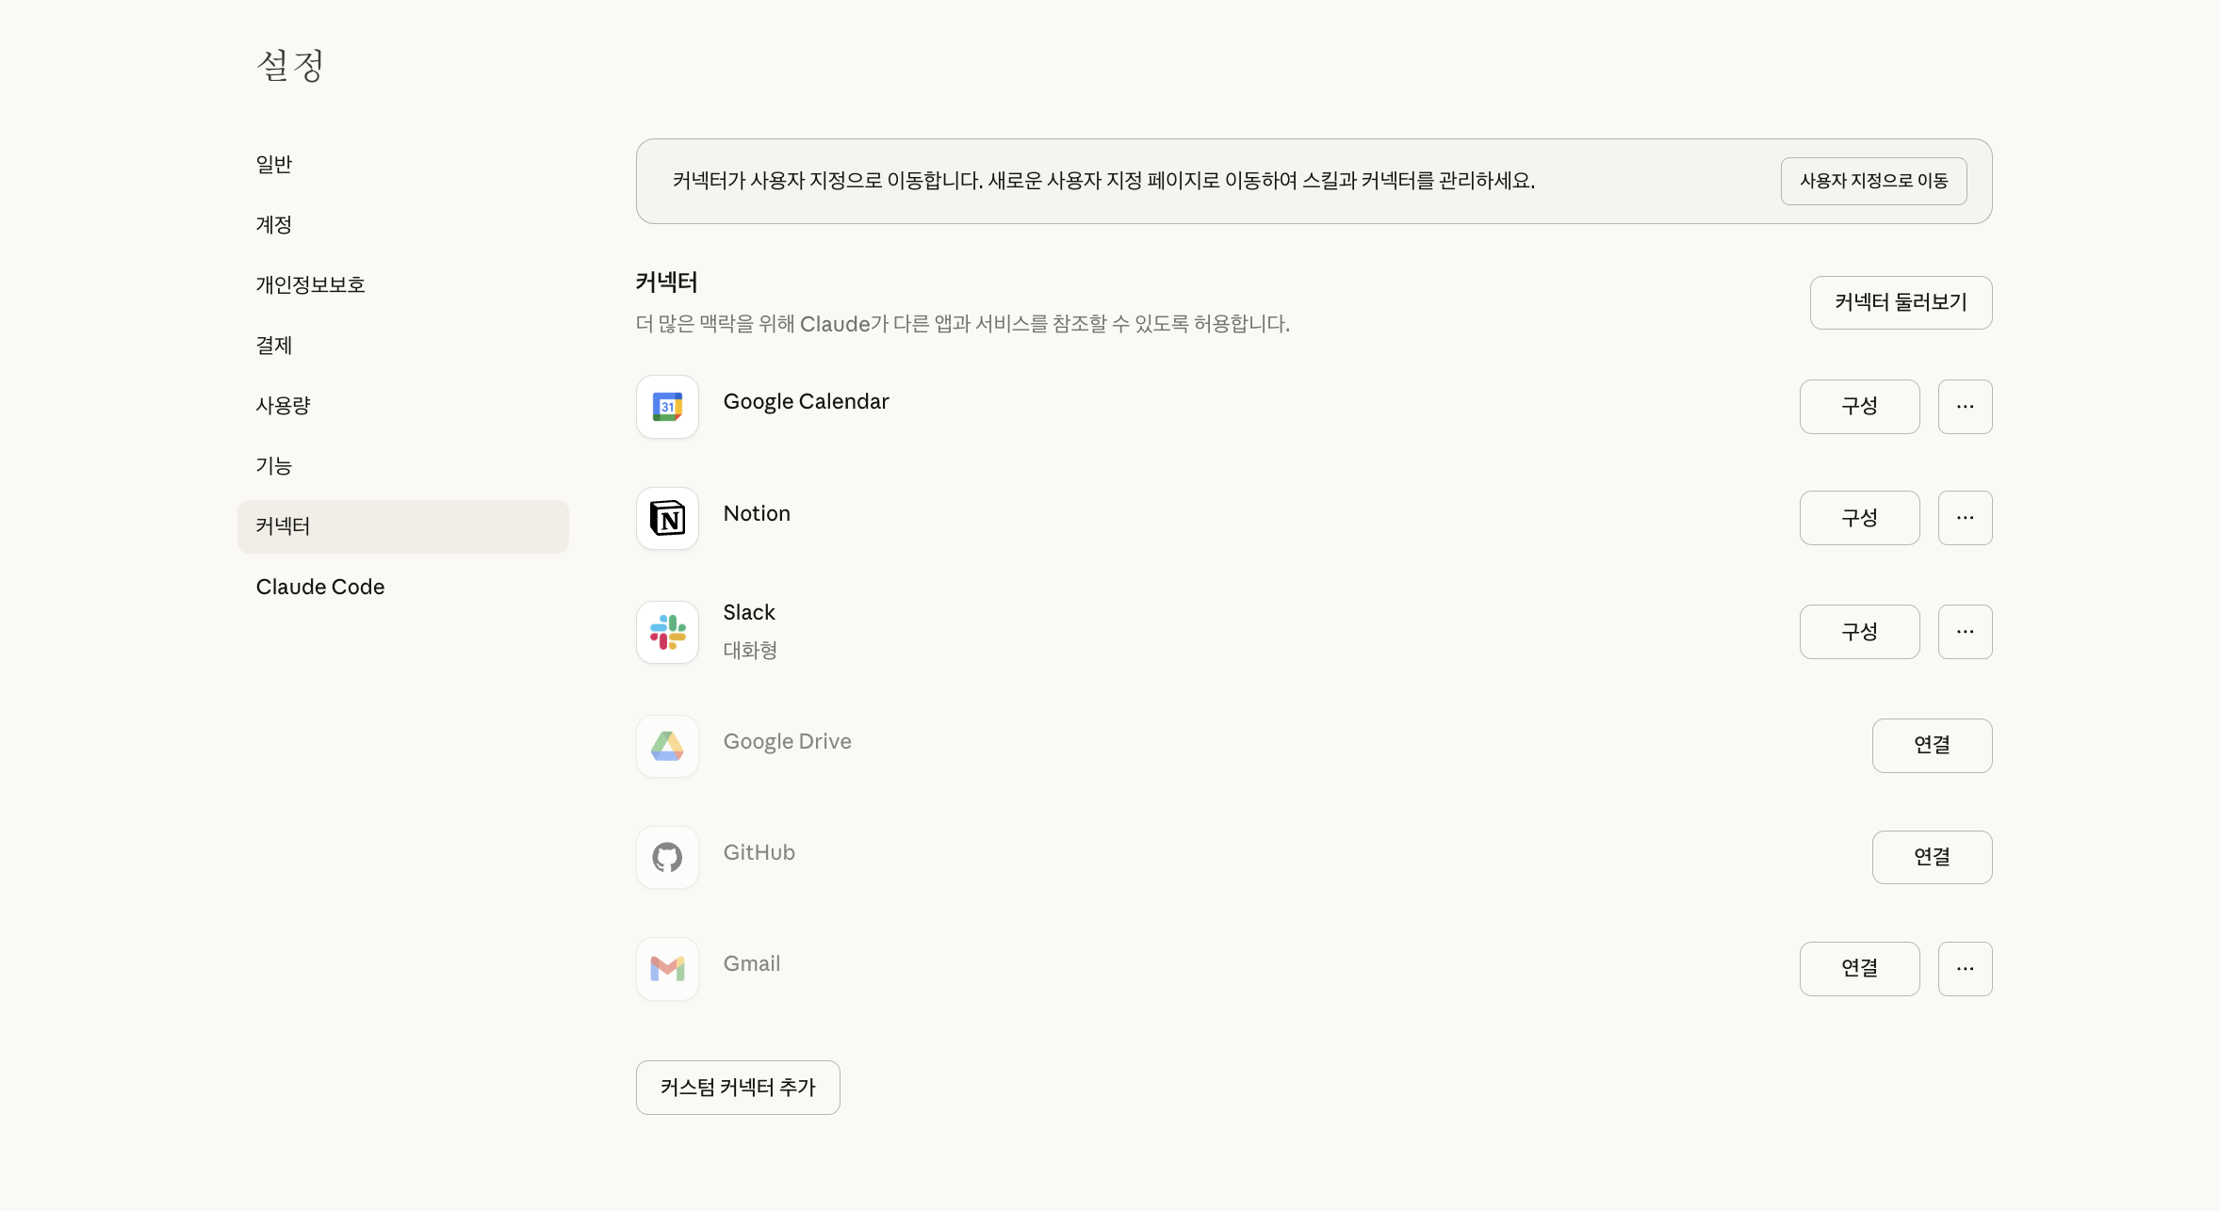Click the GitHub connector icon
This screenshot has width=2220, height=1211.
[667, 857]
